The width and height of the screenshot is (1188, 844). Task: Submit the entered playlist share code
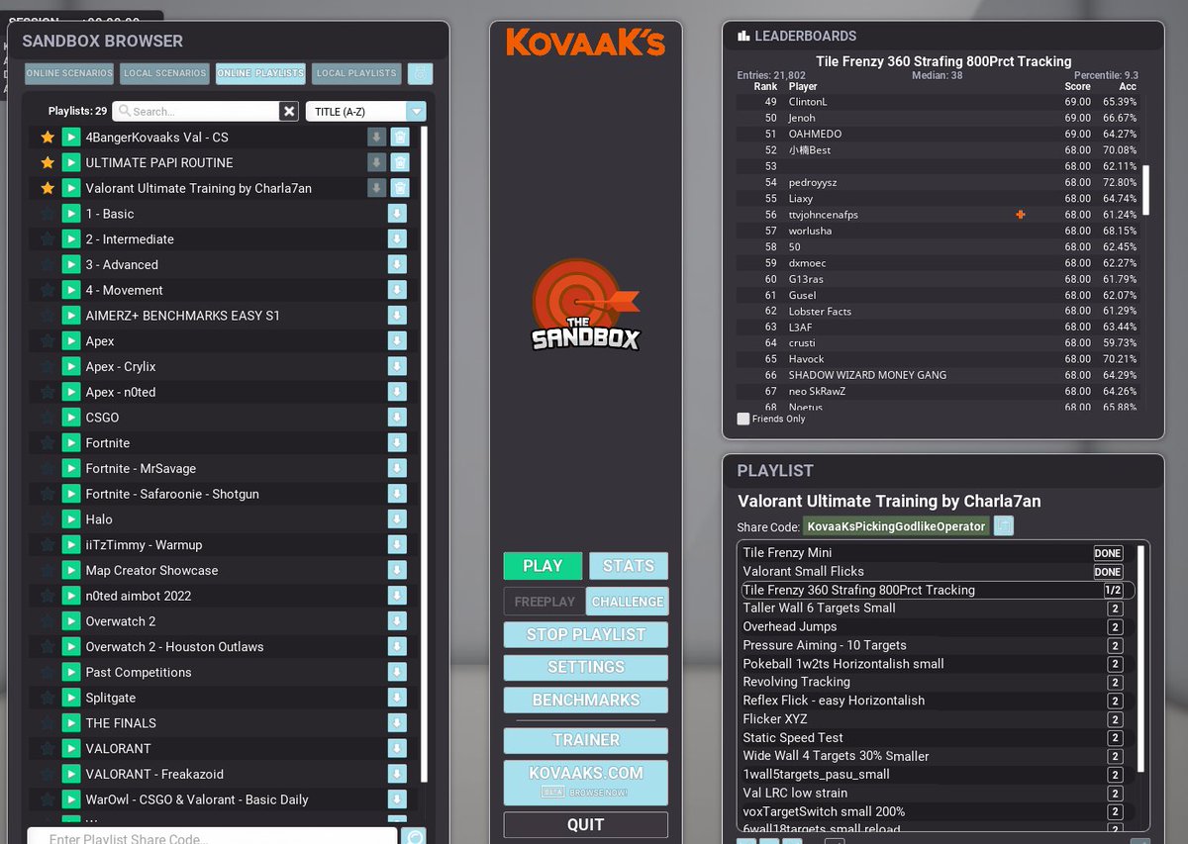click(x=414, y=837)
